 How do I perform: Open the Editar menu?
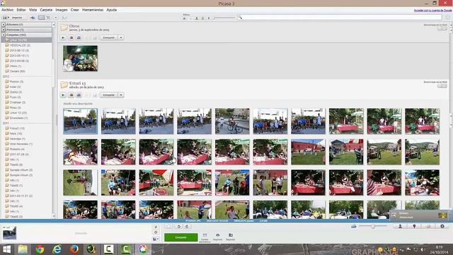pyautogui.click(x=21, y=10)
